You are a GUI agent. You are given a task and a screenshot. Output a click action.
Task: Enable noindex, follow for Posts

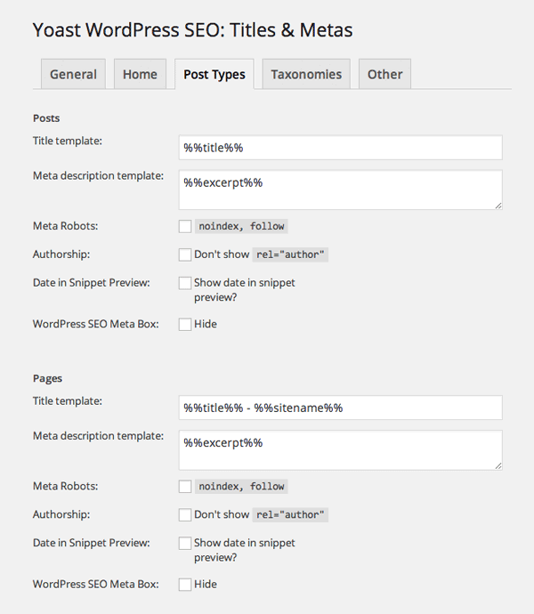[185, 226]
